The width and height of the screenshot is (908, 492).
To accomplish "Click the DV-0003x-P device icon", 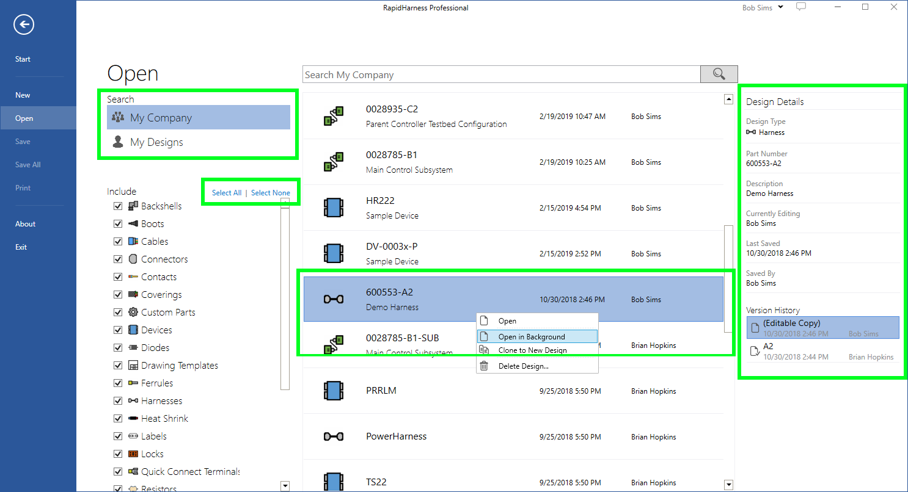I will (332, 253).
